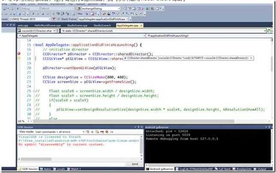Toggle the Hex display button
The image size is (276, 173).
tap(80, 14)
